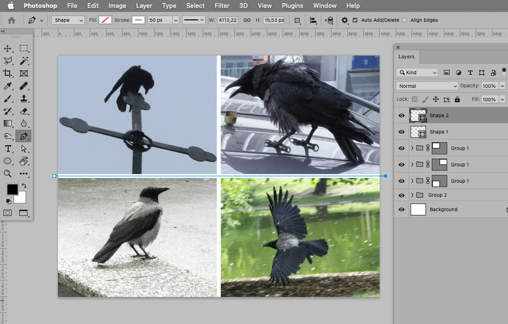Select the Move tool
Screen dimensions: 508x324
point(8,49)
